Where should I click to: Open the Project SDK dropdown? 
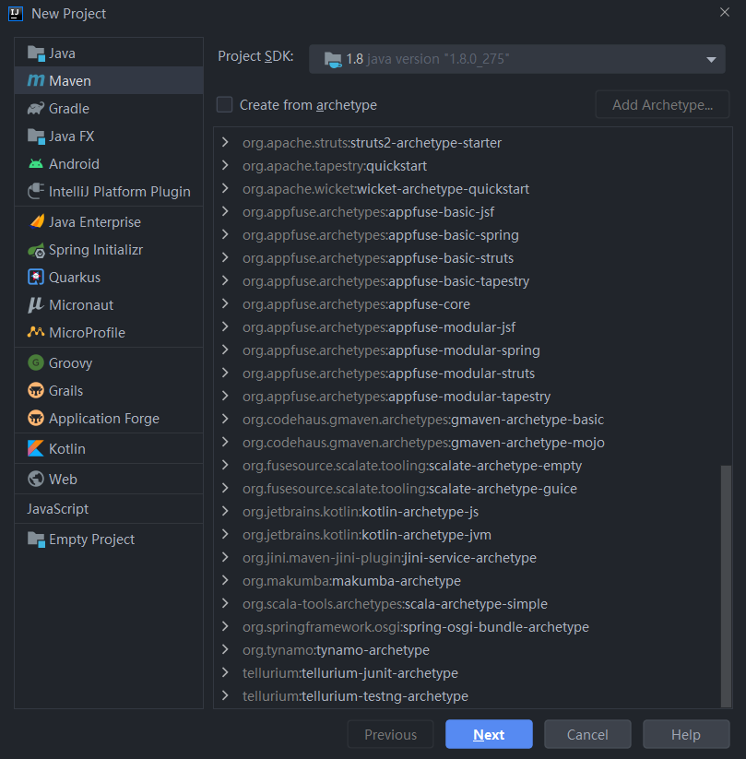517,59
